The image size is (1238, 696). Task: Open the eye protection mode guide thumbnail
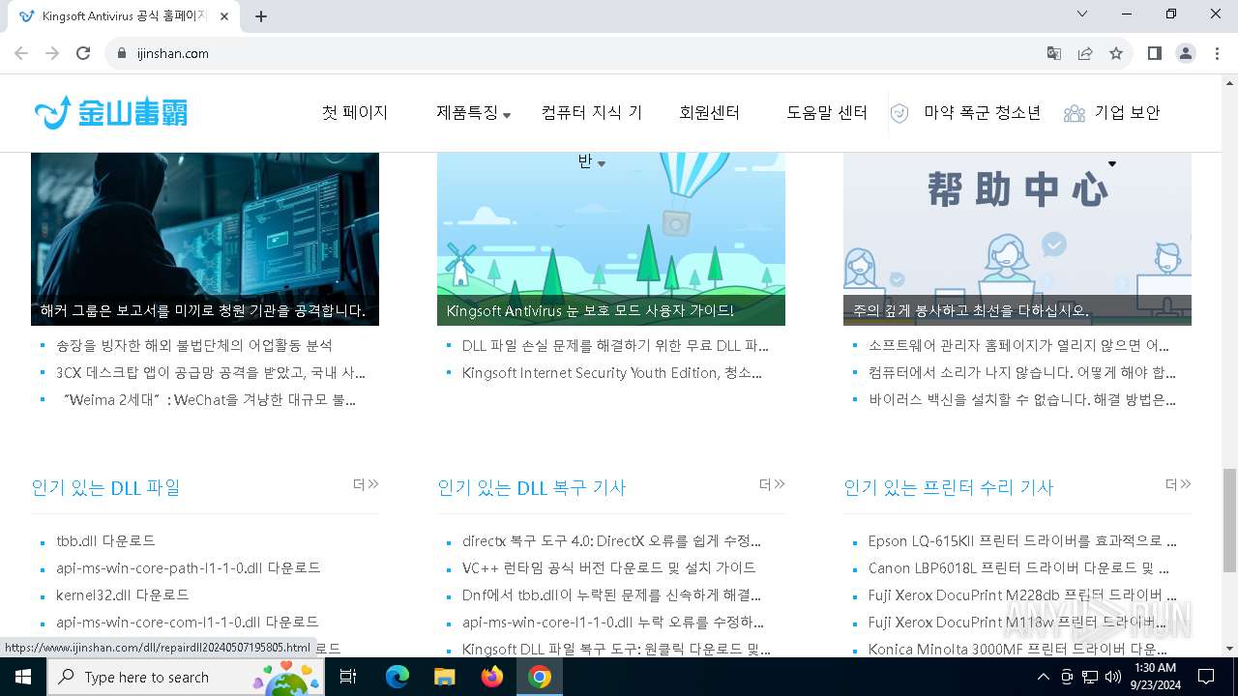click(x=611, y=238)
